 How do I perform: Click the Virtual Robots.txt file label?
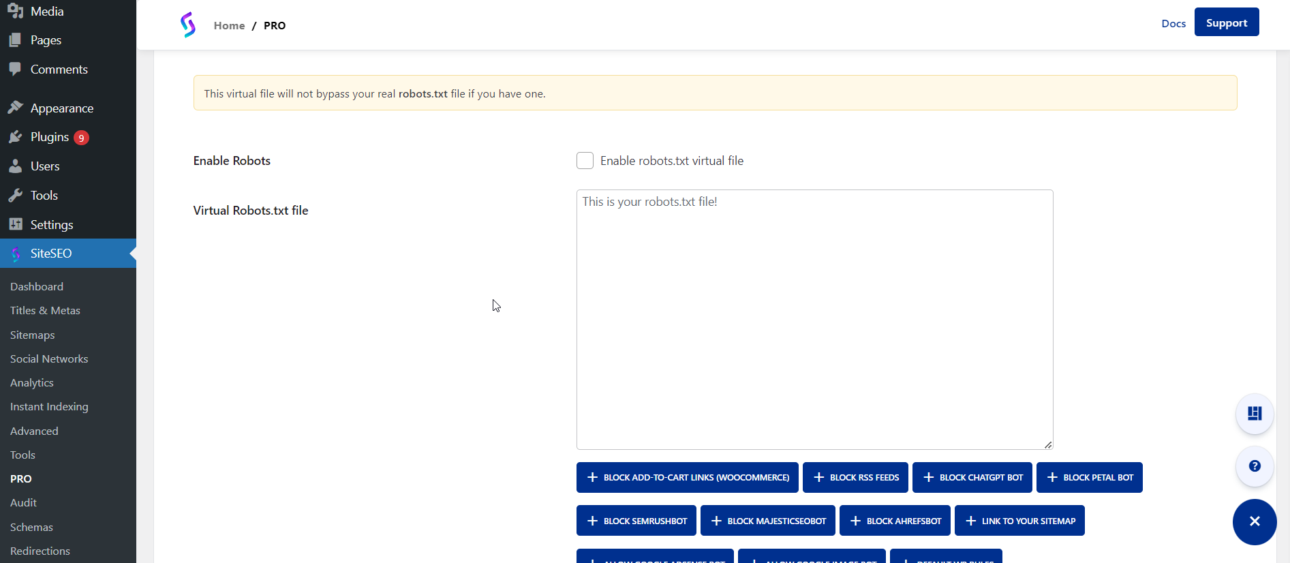(251, 211)
